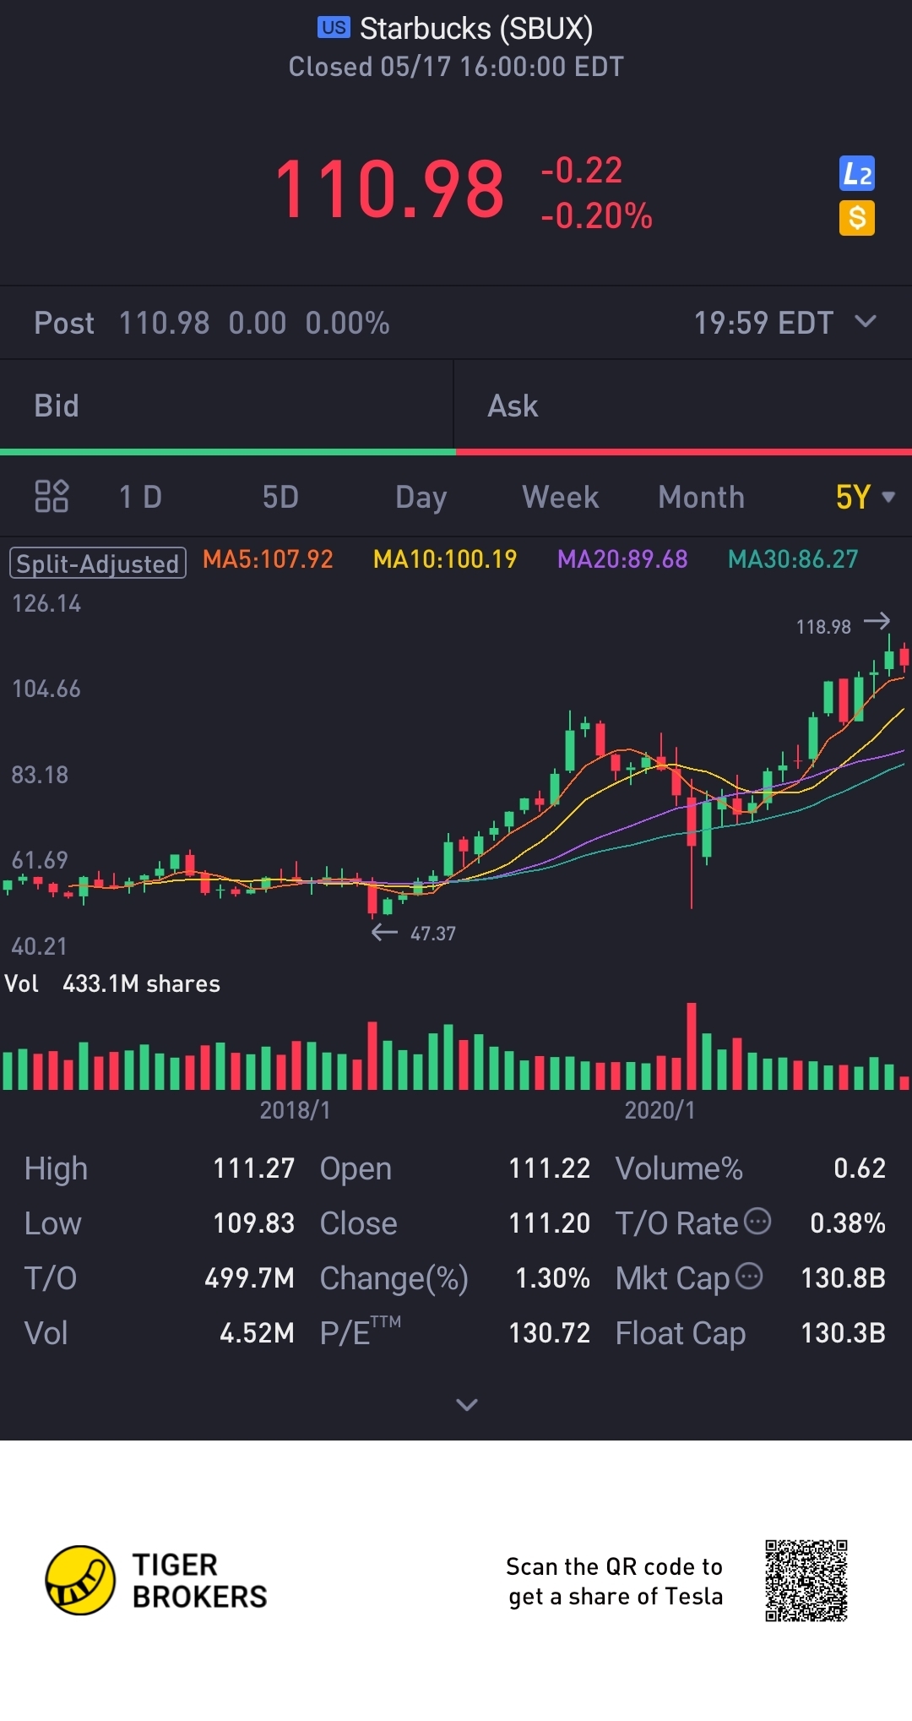
Task: Tap the Volume% value 0.62
Action: click(860, 1168)
